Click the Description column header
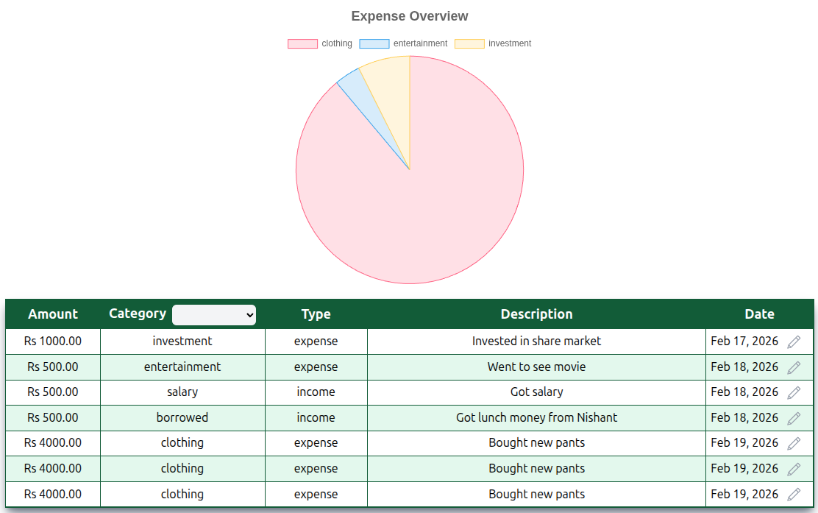Viewport: 818px width, 513px height. (x=536, y=314)
